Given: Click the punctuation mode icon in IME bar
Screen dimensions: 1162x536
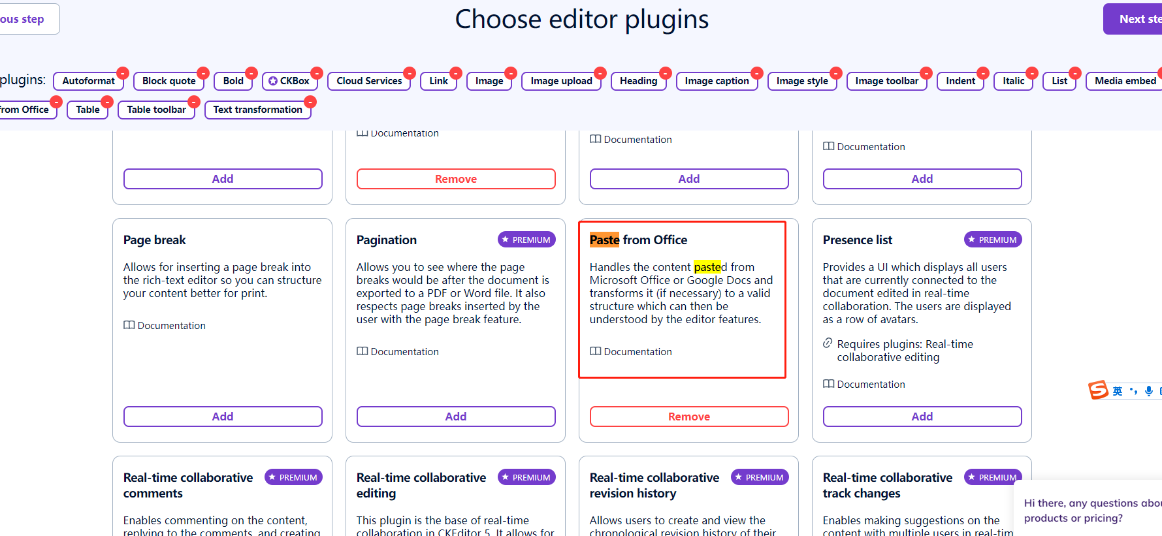Looking at the screenshot, I should [x=1133, y=391].
